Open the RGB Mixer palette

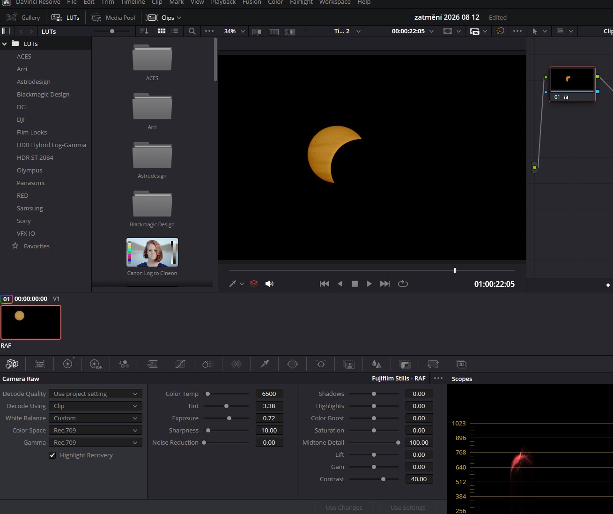point(124,364)
